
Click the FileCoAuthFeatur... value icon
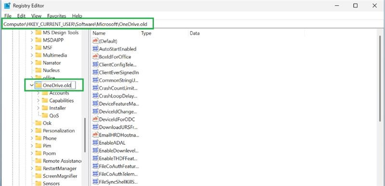(95, 166)
